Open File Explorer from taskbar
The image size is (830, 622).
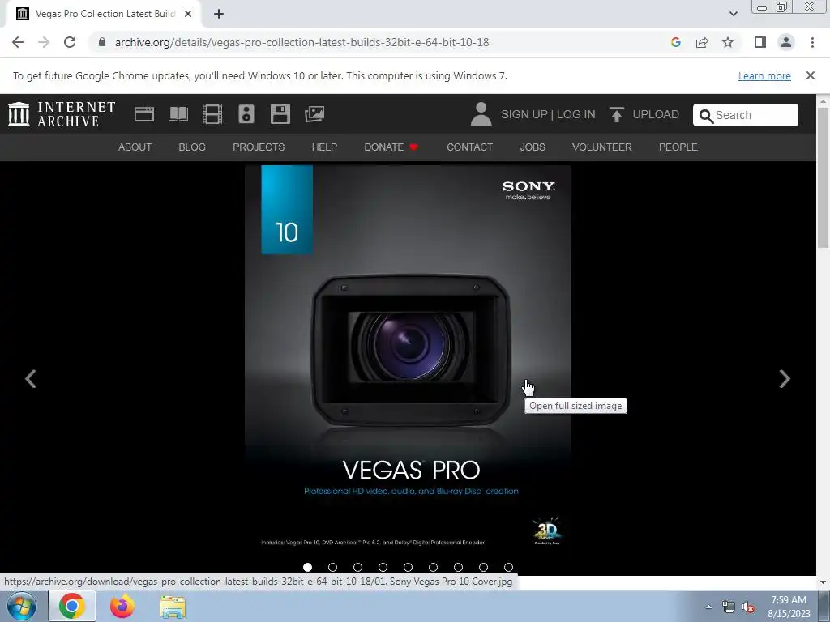click(x=173, y=607)
